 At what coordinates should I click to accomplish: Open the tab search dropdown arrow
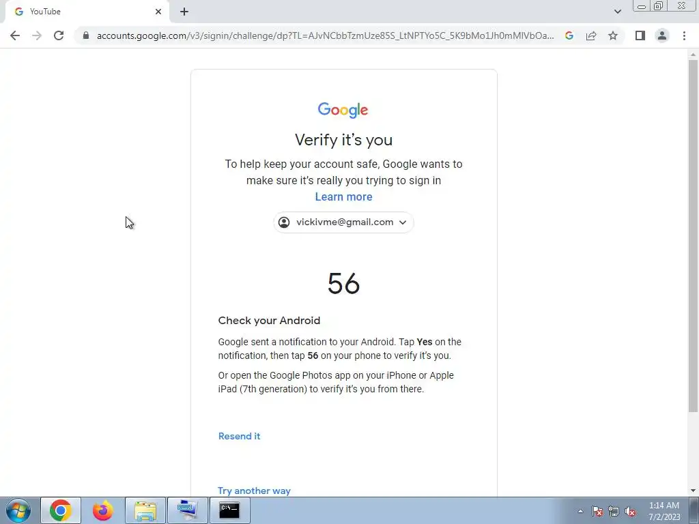point(617,12)
